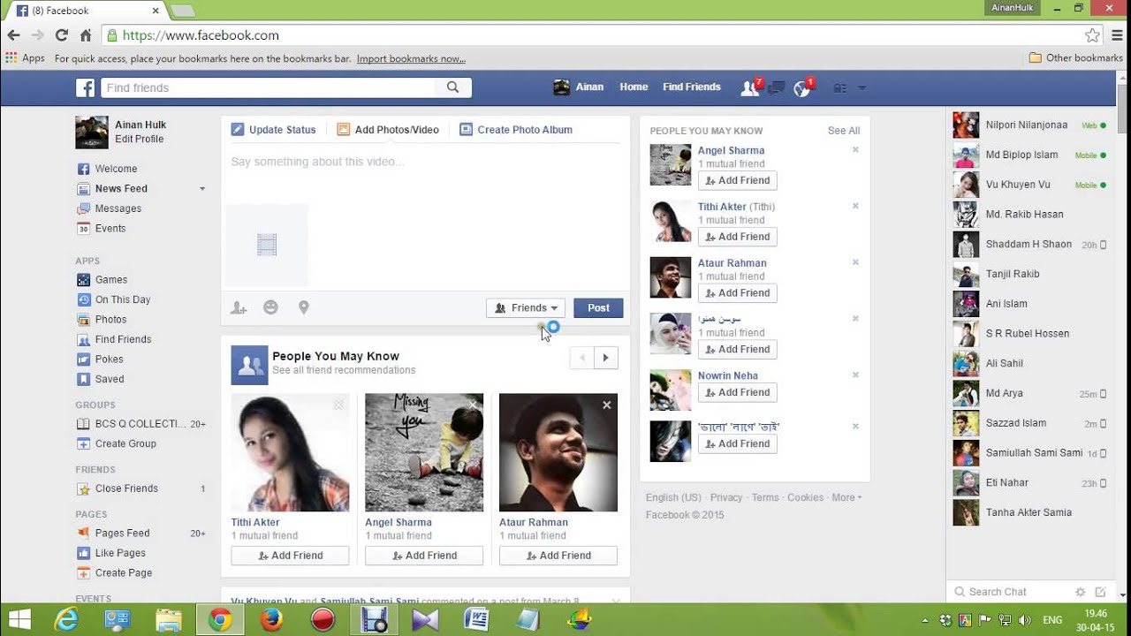Click Find Friends in the top navigation
Viewport: 1131px width, 636px height.
coord(692,87)
